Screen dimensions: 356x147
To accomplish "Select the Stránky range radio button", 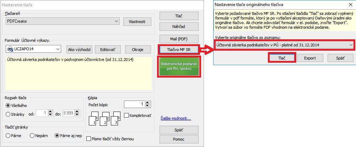I will (x=8, y=114).
